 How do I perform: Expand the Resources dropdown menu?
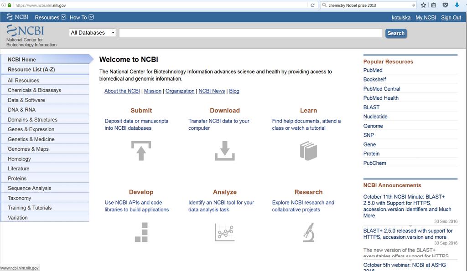[50, 17]
